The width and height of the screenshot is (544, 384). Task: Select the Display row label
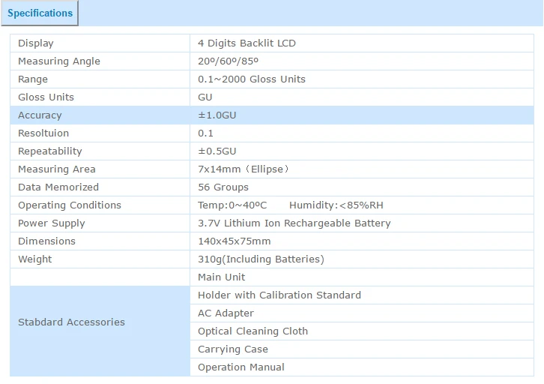click(36, 43)
